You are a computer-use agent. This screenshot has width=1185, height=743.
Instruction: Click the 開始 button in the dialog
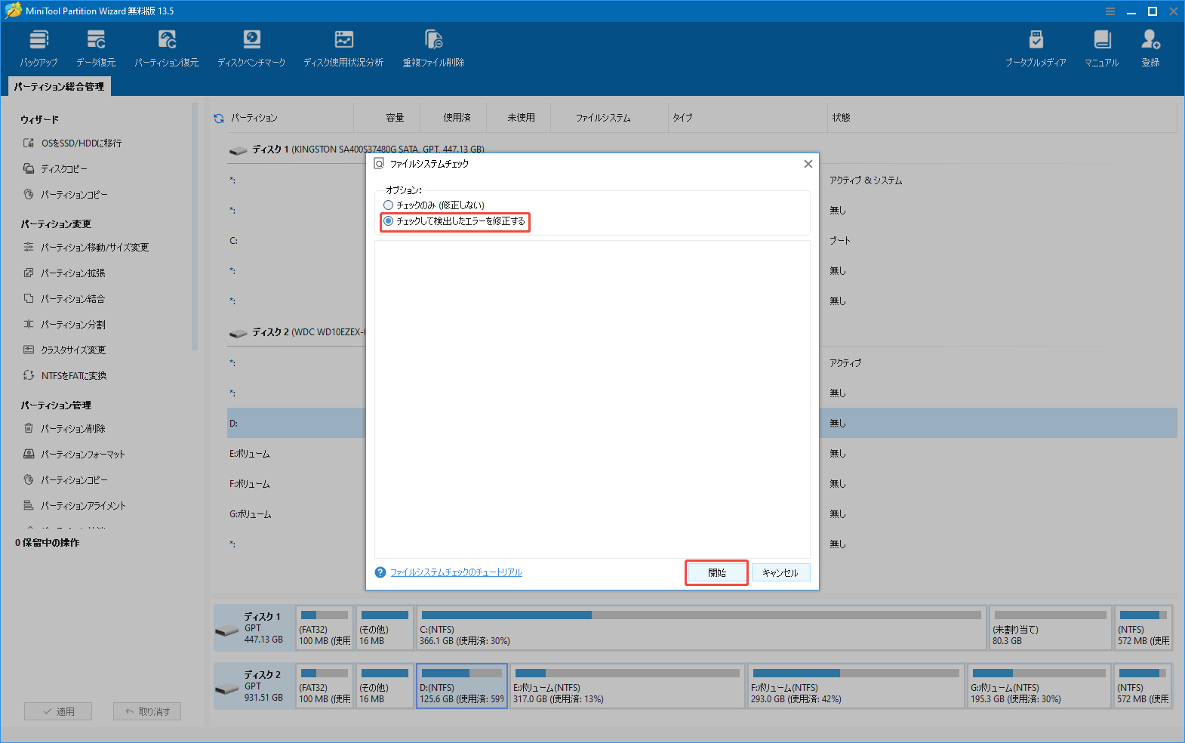point(716,572)
